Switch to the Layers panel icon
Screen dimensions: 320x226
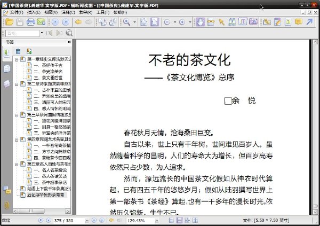point(7,83)
